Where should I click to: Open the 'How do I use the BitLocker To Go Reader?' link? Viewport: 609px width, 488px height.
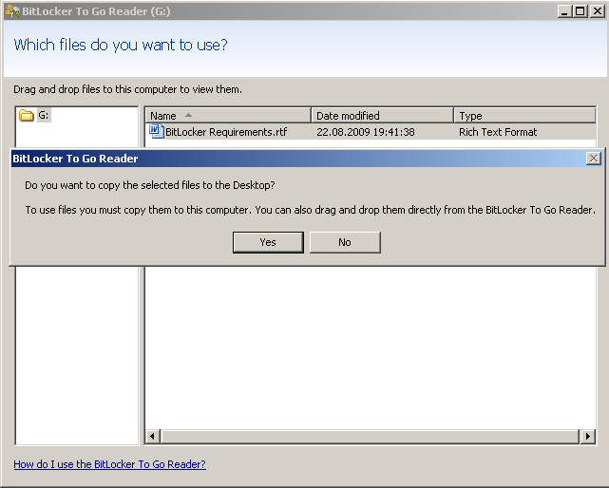pyautogui.click(x=110, y=464)
